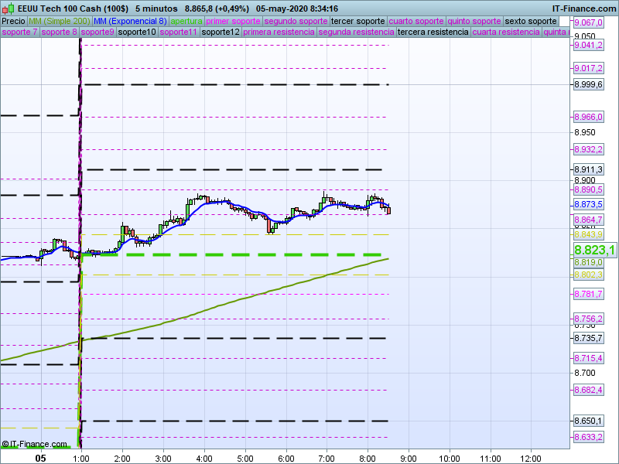Screen dimensions: 619x464
Task: Click the 9.067,0 price label on axis
Action: pyautogui.click(x=588, y=23)
